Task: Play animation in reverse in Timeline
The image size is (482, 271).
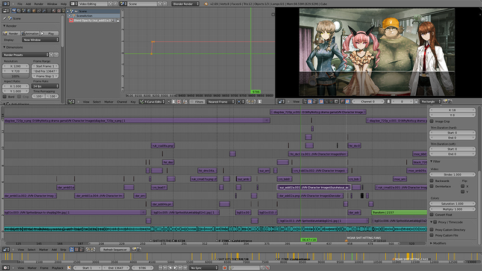Action: (171, 267)
